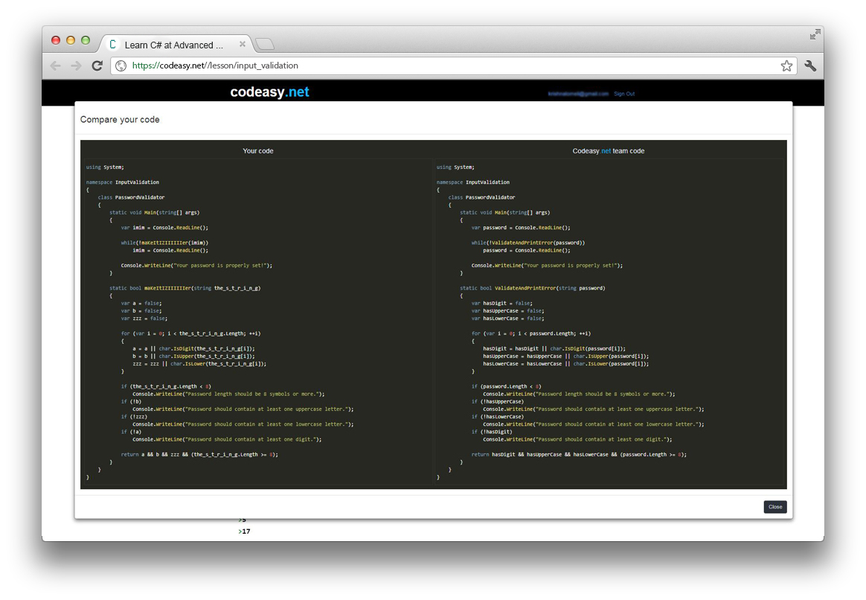Screen dimensions: 866x600
Task: Reload the page with refresh icon
Action: click(x=97, y=66)
